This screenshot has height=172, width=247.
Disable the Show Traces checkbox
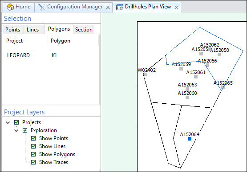coord(33,162)
